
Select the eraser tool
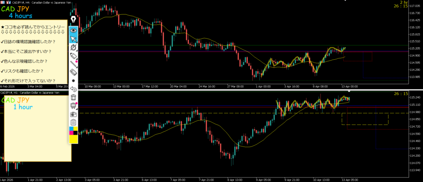coord(74,72)
